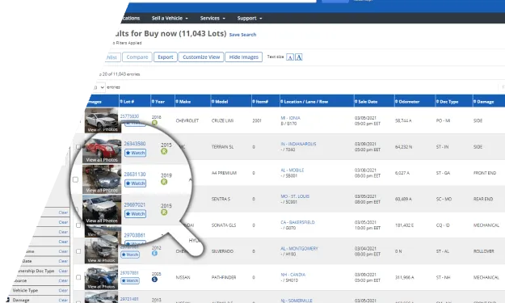Sort by Make using its header arrows
Screen dimensions: 505x303
(177, 102)
